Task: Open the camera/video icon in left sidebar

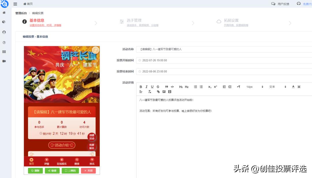Action: 4,60
